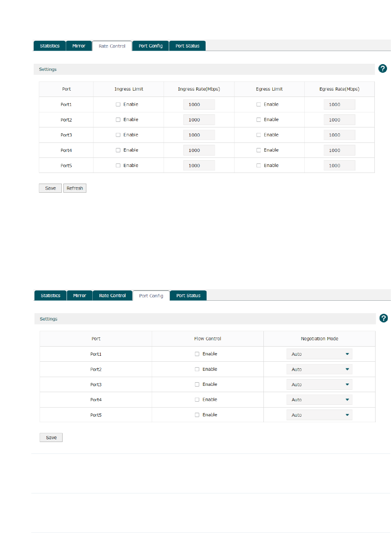Click the Egress Rate(Mbps) column header
The height and width of the screenshot is (533, 391).
tap(340, 89)
